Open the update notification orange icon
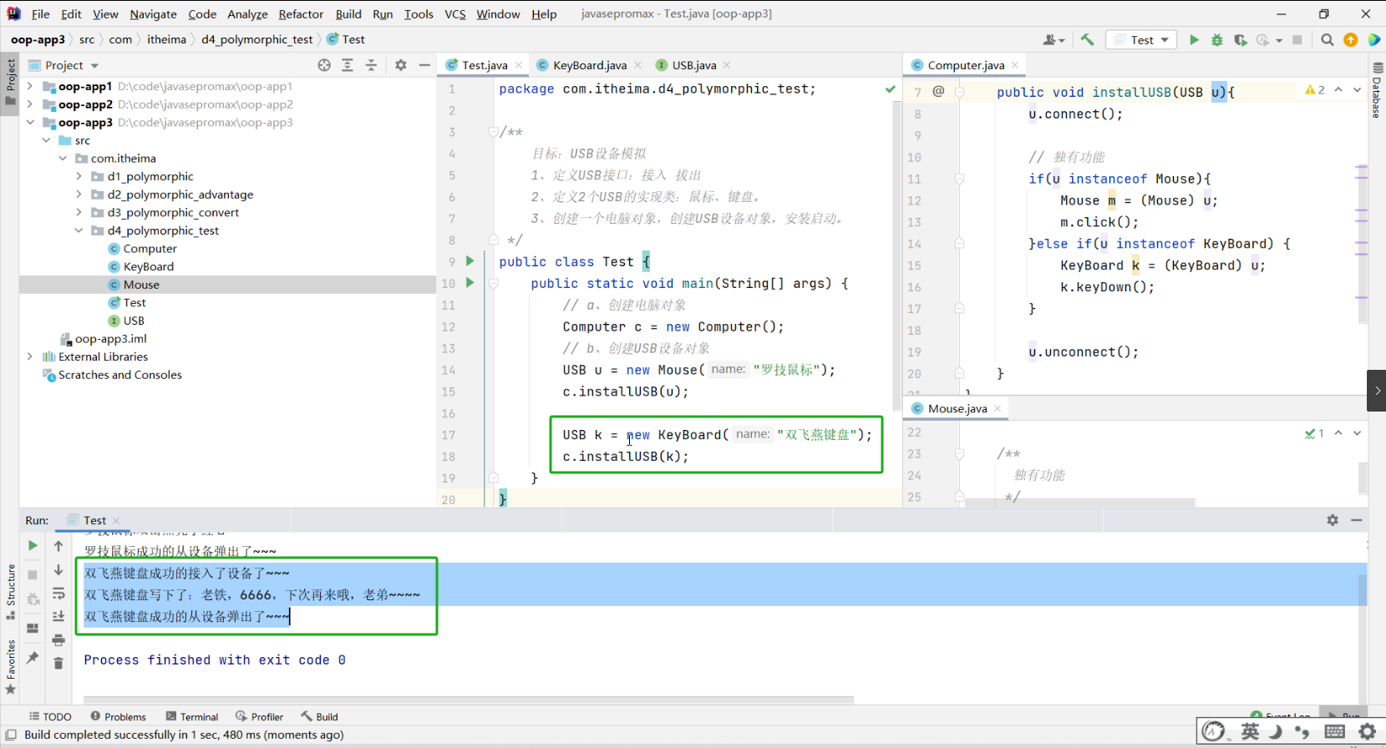This screenshot has height=748, width=1386. coord(1351,40)
